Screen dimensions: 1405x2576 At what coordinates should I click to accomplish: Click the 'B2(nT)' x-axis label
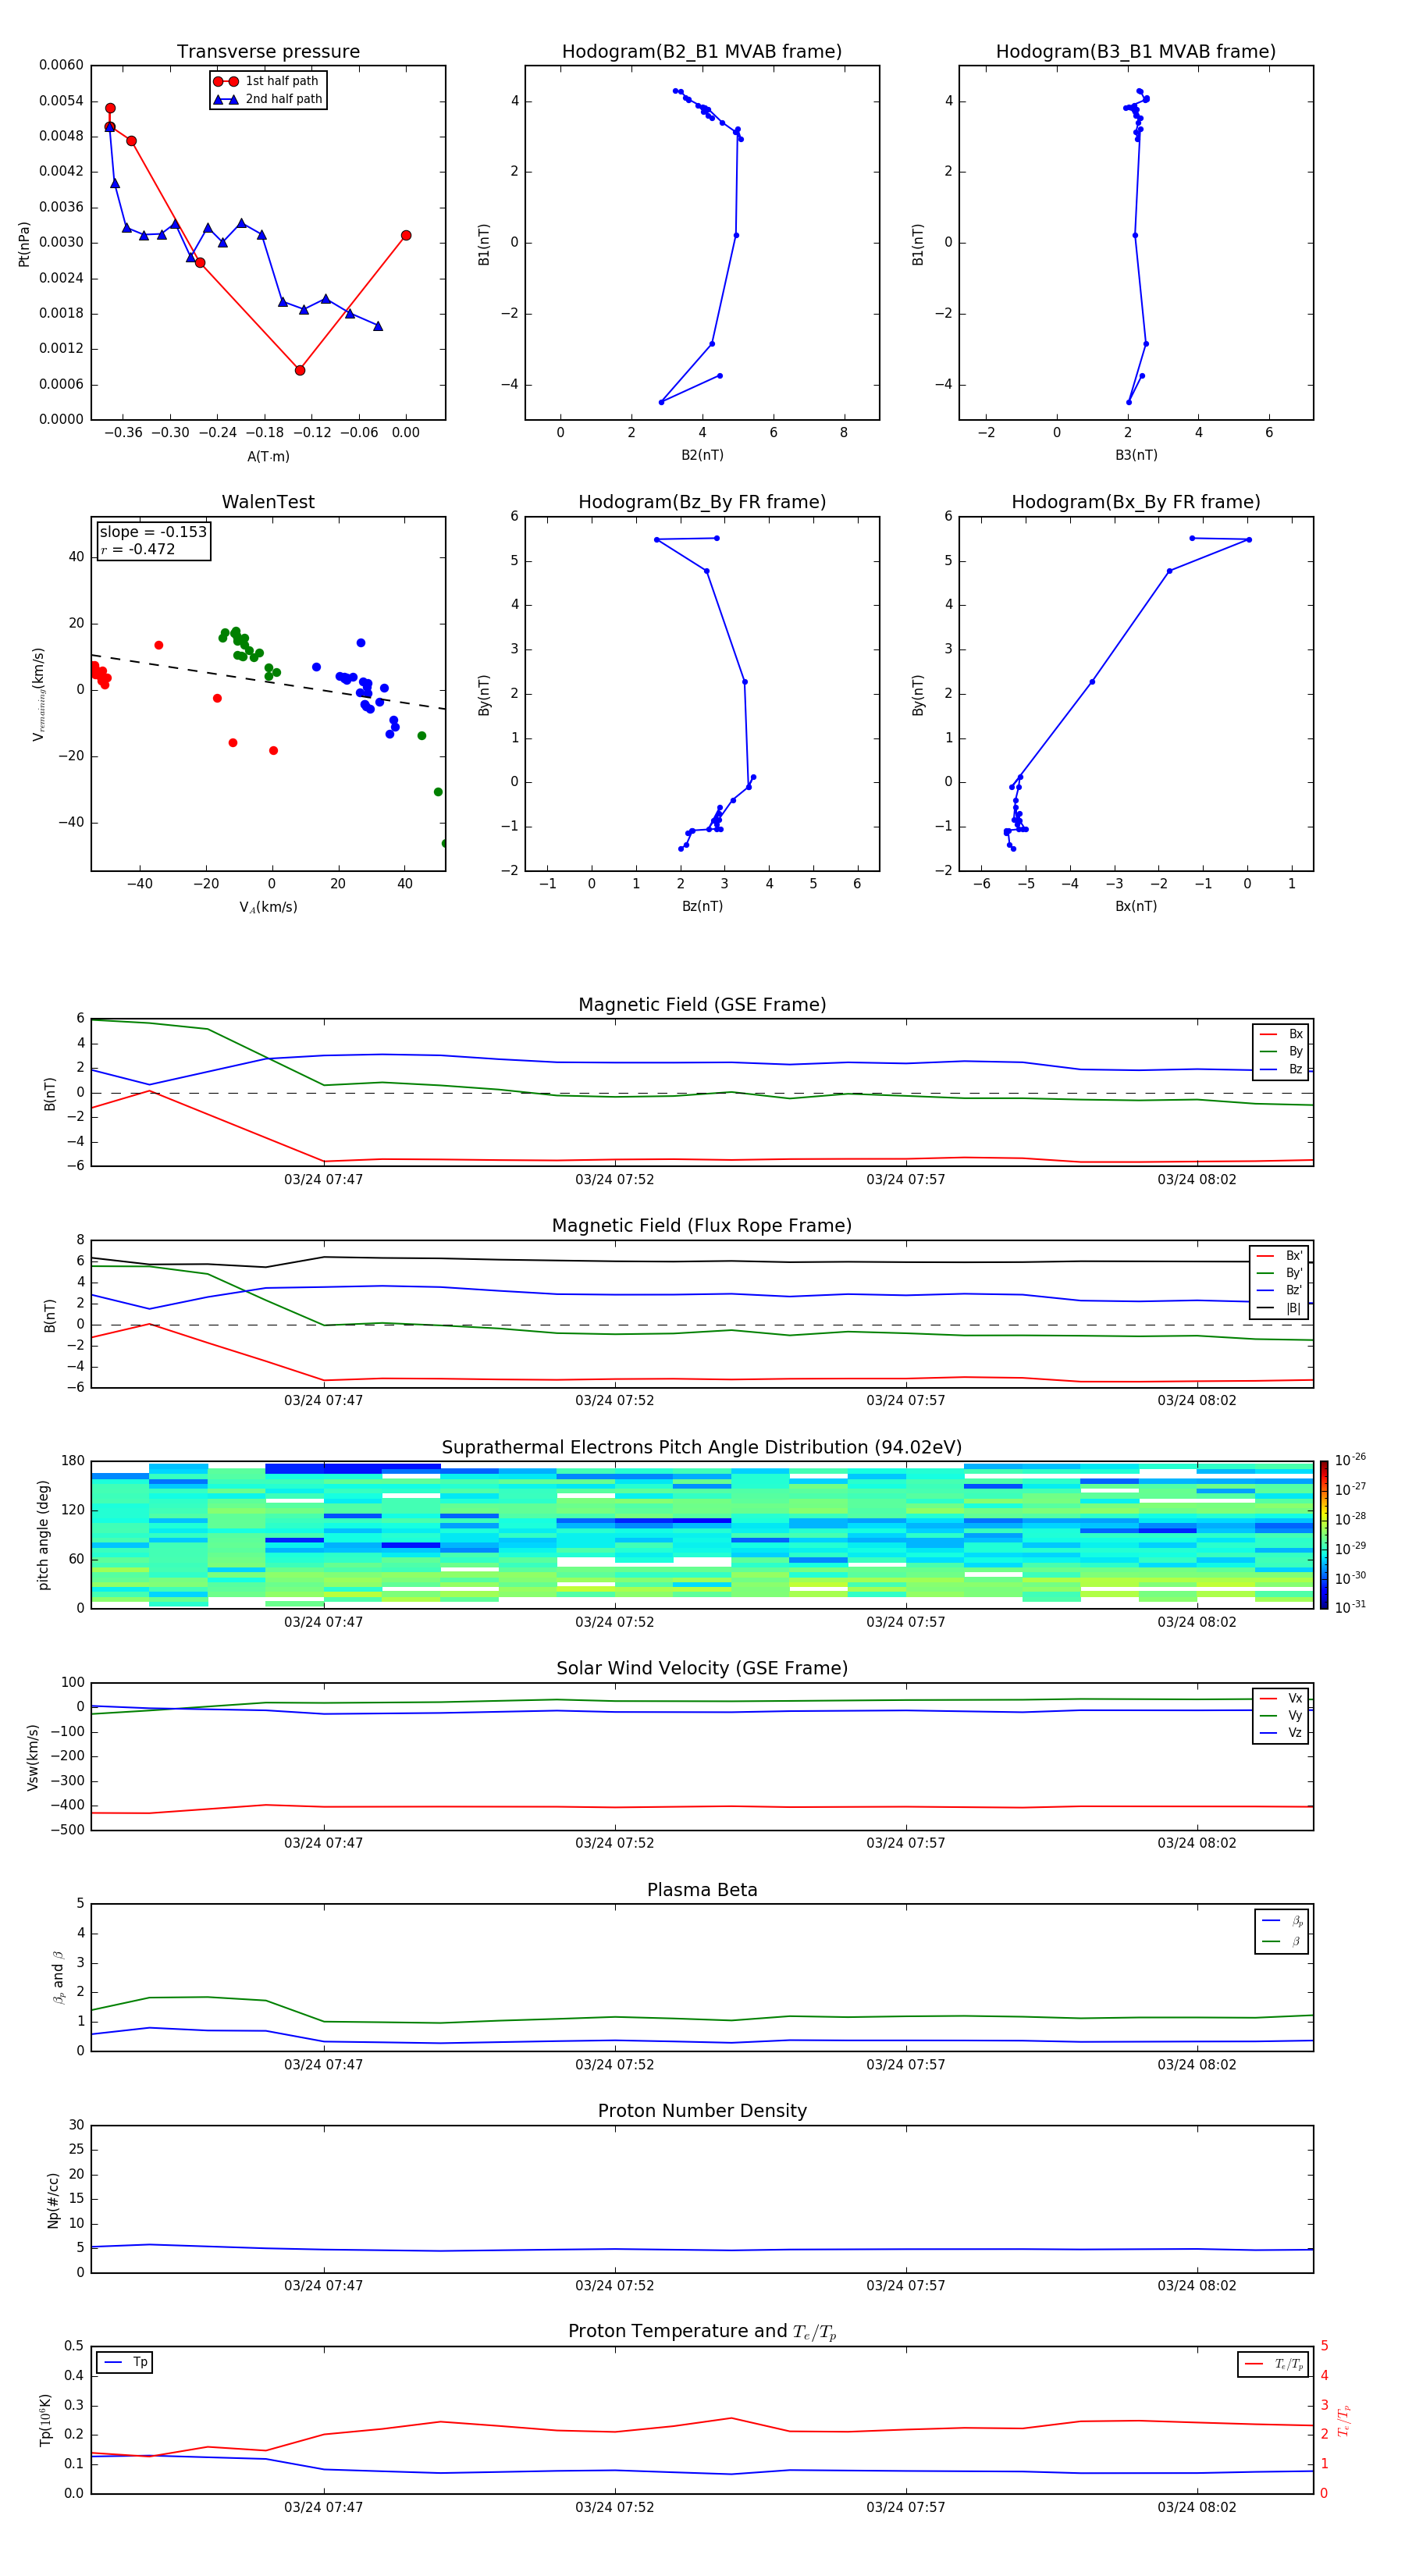coord(702,455)
